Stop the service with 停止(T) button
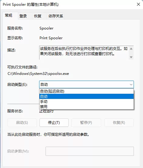 [x=54, y=123]
